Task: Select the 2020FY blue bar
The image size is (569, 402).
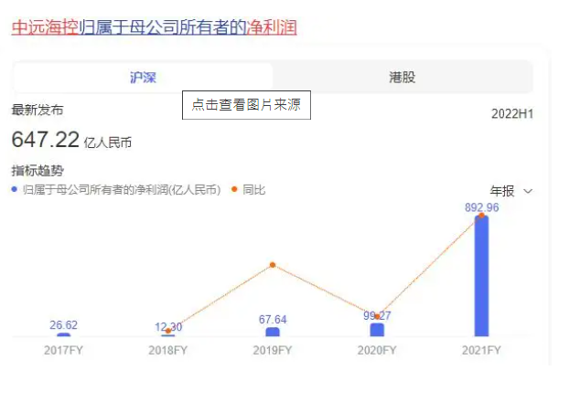Action: coord(377,330)
